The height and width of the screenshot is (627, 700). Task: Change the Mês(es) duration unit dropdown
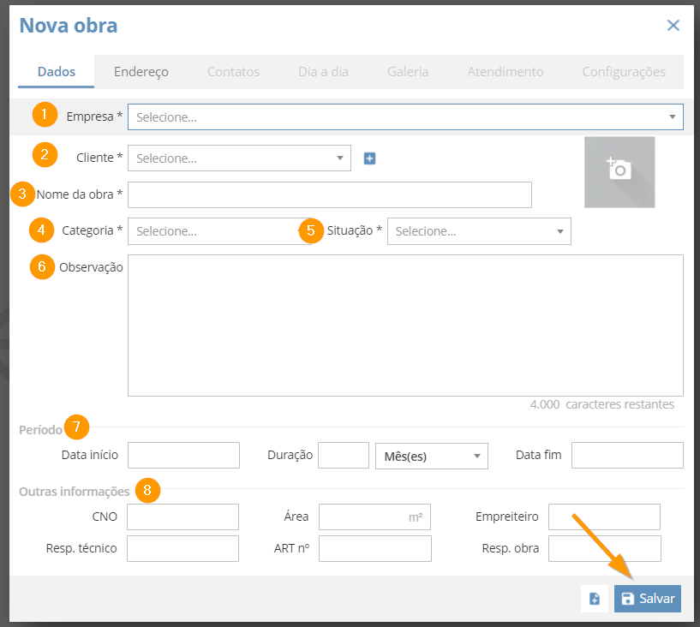[432, 456]
